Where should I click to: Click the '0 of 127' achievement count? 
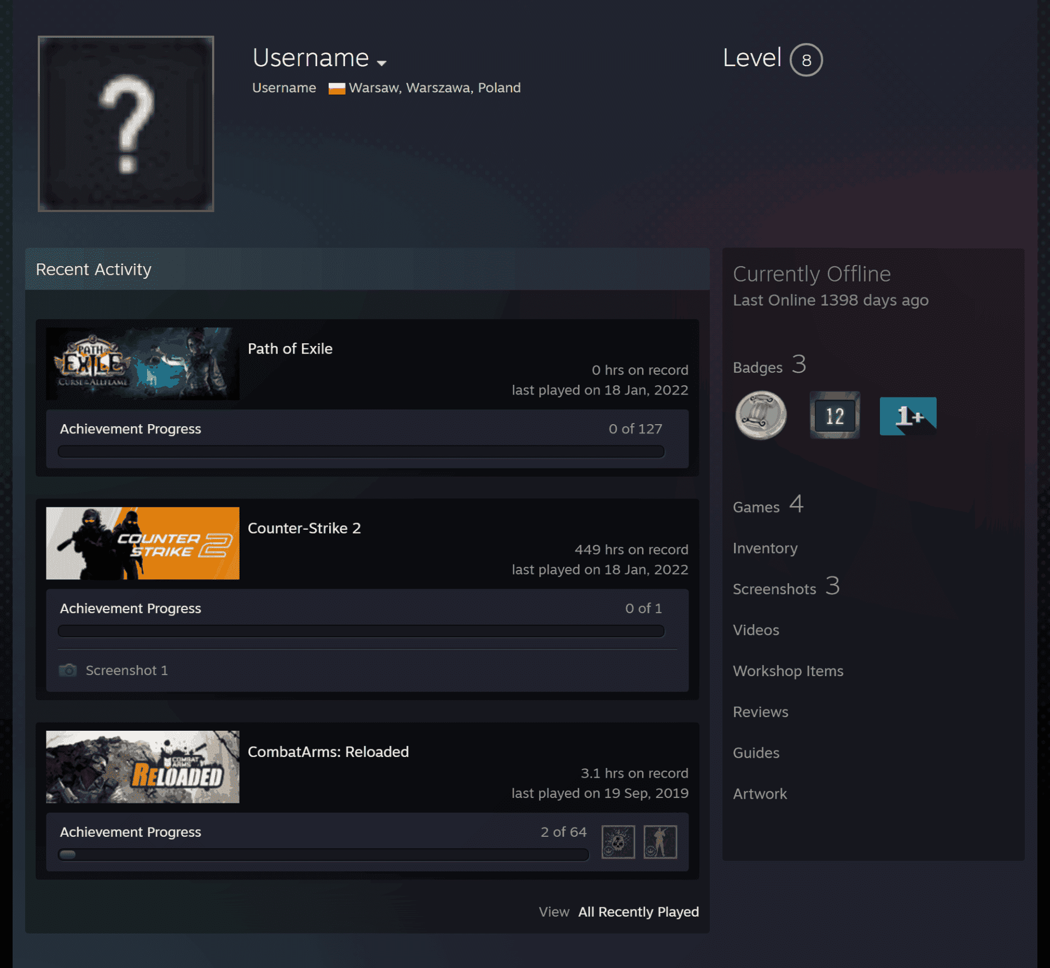tap(635, 429)
